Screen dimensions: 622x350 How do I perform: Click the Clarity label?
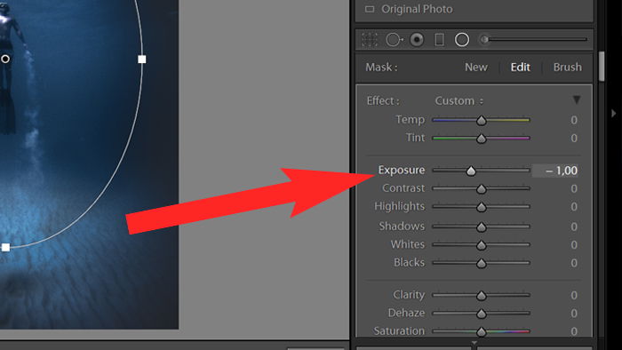[409, 295]
